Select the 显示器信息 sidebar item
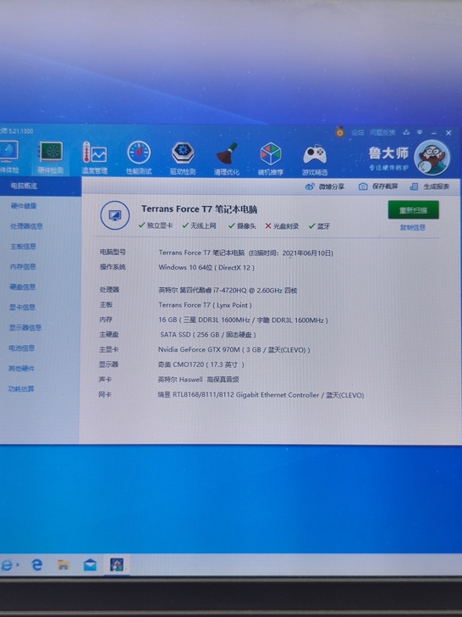 [25, 327]
